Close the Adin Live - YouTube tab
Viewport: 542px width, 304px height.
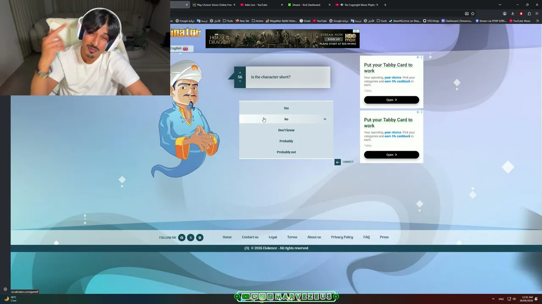coord(282,5)
